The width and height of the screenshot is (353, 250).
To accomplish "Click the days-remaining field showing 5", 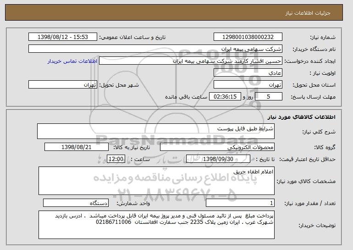I will coord(268,97).
